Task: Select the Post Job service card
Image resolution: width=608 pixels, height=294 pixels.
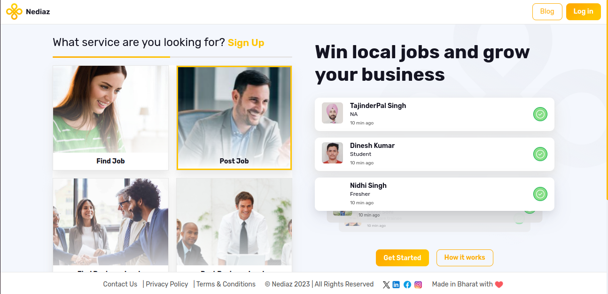Action: coord(234,117)
